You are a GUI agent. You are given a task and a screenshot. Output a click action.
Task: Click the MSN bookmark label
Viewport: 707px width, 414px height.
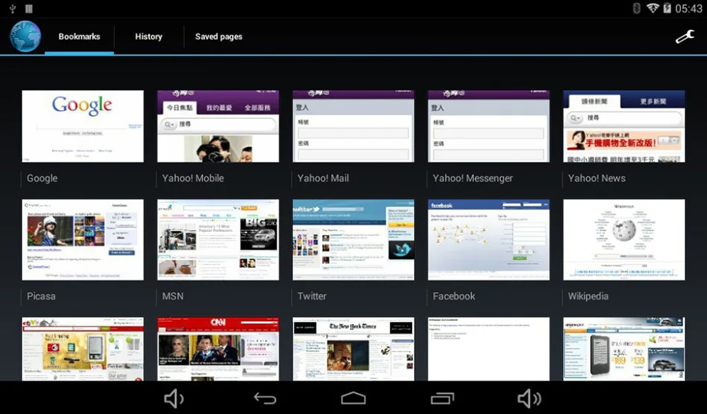(x=173, y=297)
